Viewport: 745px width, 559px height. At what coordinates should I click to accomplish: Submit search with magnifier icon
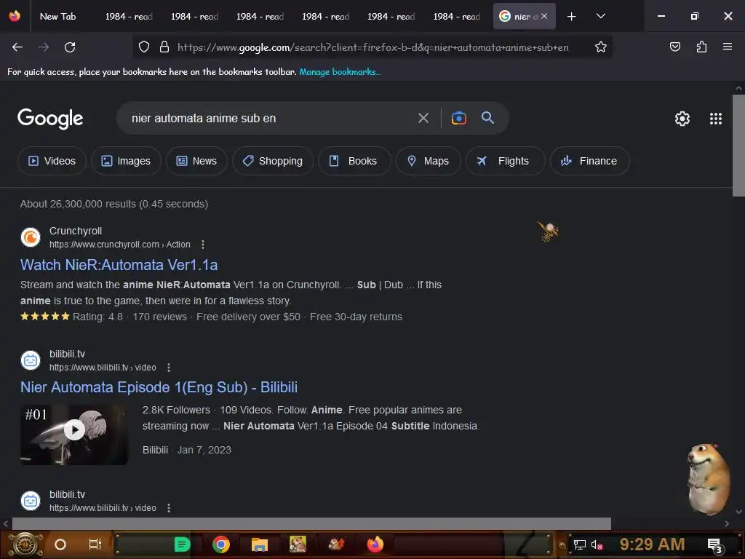tap(487, 118)
